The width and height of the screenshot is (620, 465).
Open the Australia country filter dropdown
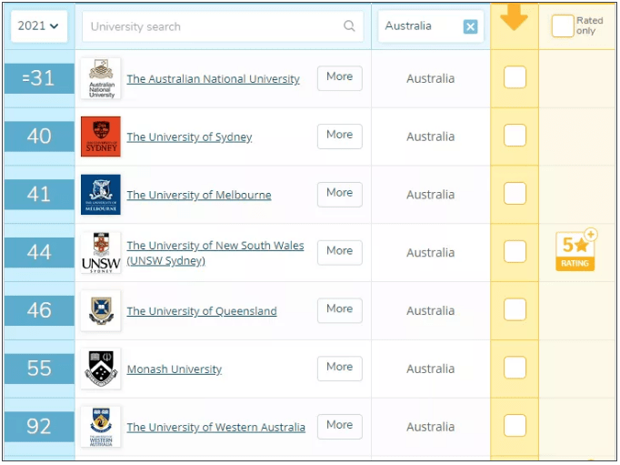[x=420, y=26]
